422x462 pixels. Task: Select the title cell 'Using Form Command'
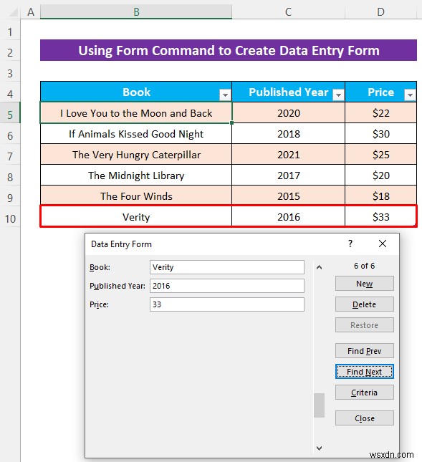pos(229,50)
